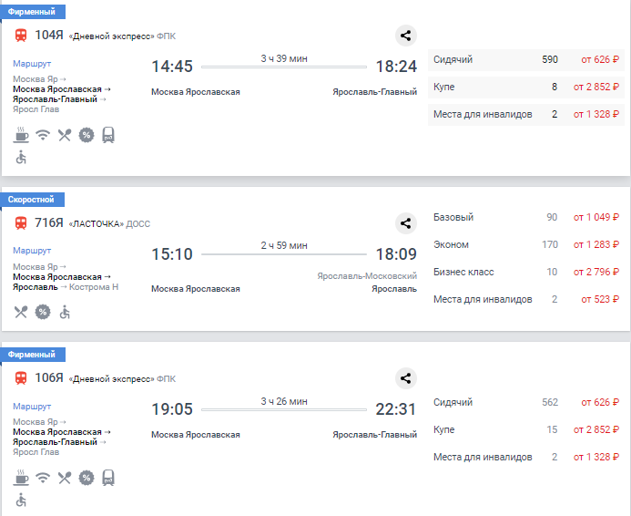Image resolution: width=631 pixels, height=516 pixels.
Task: Click the Wi-Fi icon on train 104Я
Action: click(x=43, y=136)
